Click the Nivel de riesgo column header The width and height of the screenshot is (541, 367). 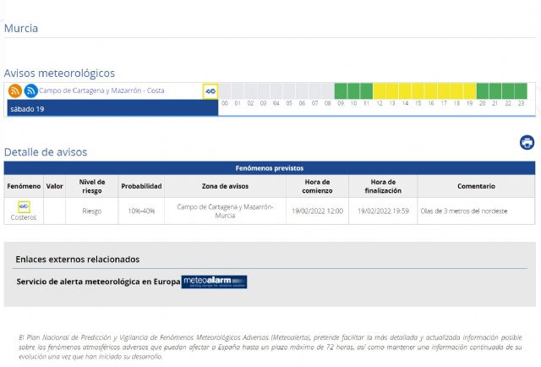[x=91, y=185]
